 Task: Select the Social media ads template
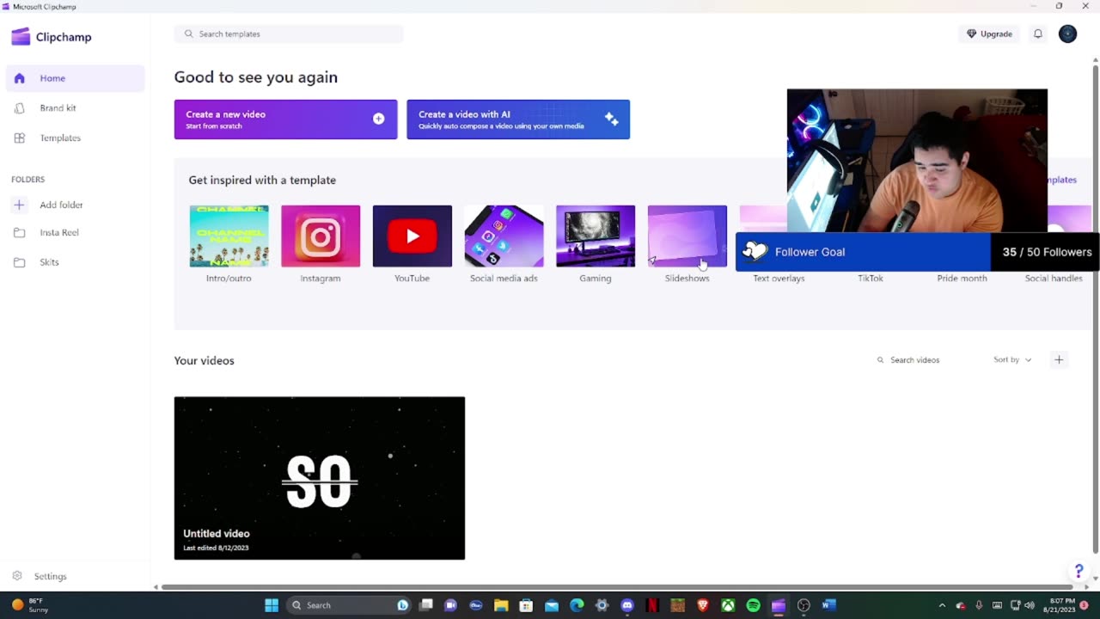(504, 236)
